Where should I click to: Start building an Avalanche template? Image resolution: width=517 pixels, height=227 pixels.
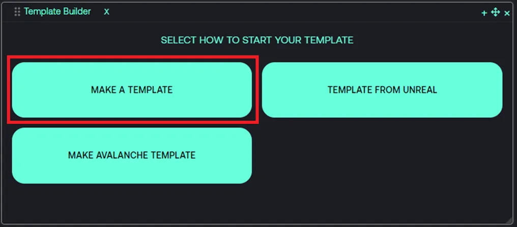pyautogui.click(x=132, y=155)
